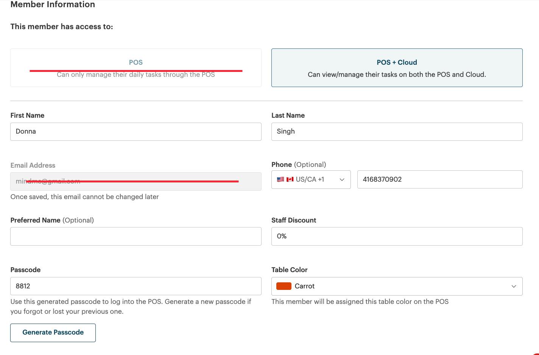Viewport: 539px width, 355px height.
Task: Click the United States flag icon
Action: (x=280, y=179)
